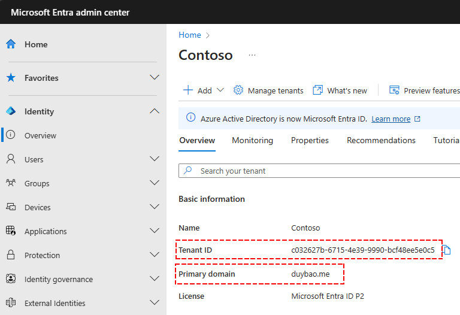The image size is (460, 315).
Task: Switch to the Monitoring tab
Action: point(252,141)
